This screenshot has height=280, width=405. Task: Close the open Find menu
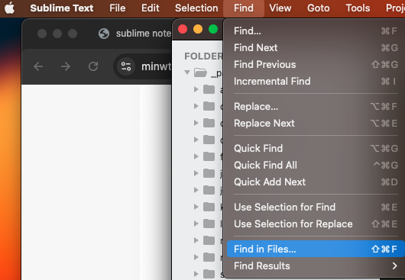tap(244, 8)
